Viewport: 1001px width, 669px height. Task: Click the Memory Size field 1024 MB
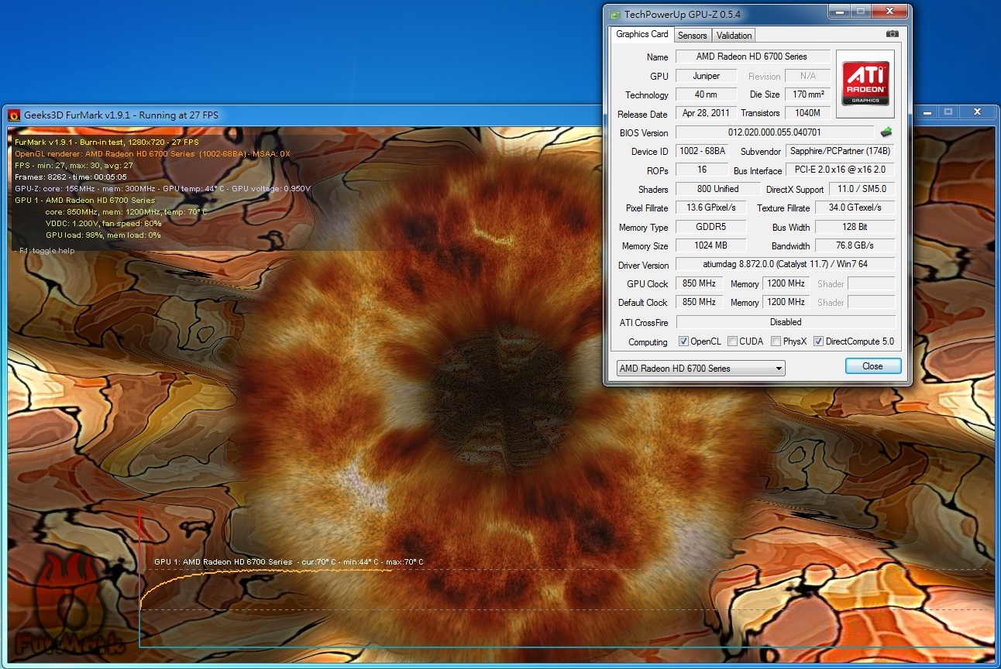[x=710, y=245]
